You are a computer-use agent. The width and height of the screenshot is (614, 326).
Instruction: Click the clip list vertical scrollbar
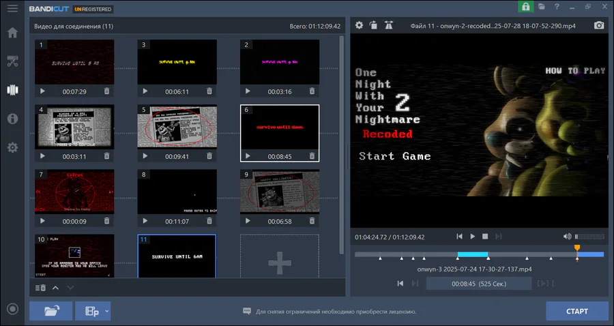click(x=342, y=145)
